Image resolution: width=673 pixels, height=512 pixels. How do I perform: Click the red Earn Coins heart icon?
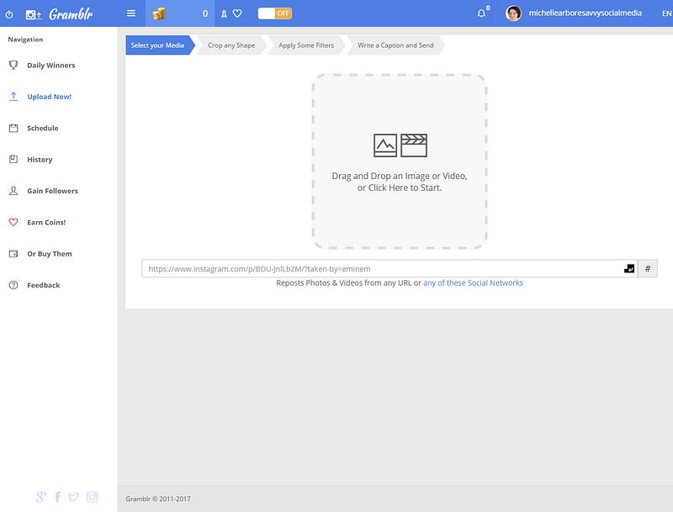click(13, 222)
